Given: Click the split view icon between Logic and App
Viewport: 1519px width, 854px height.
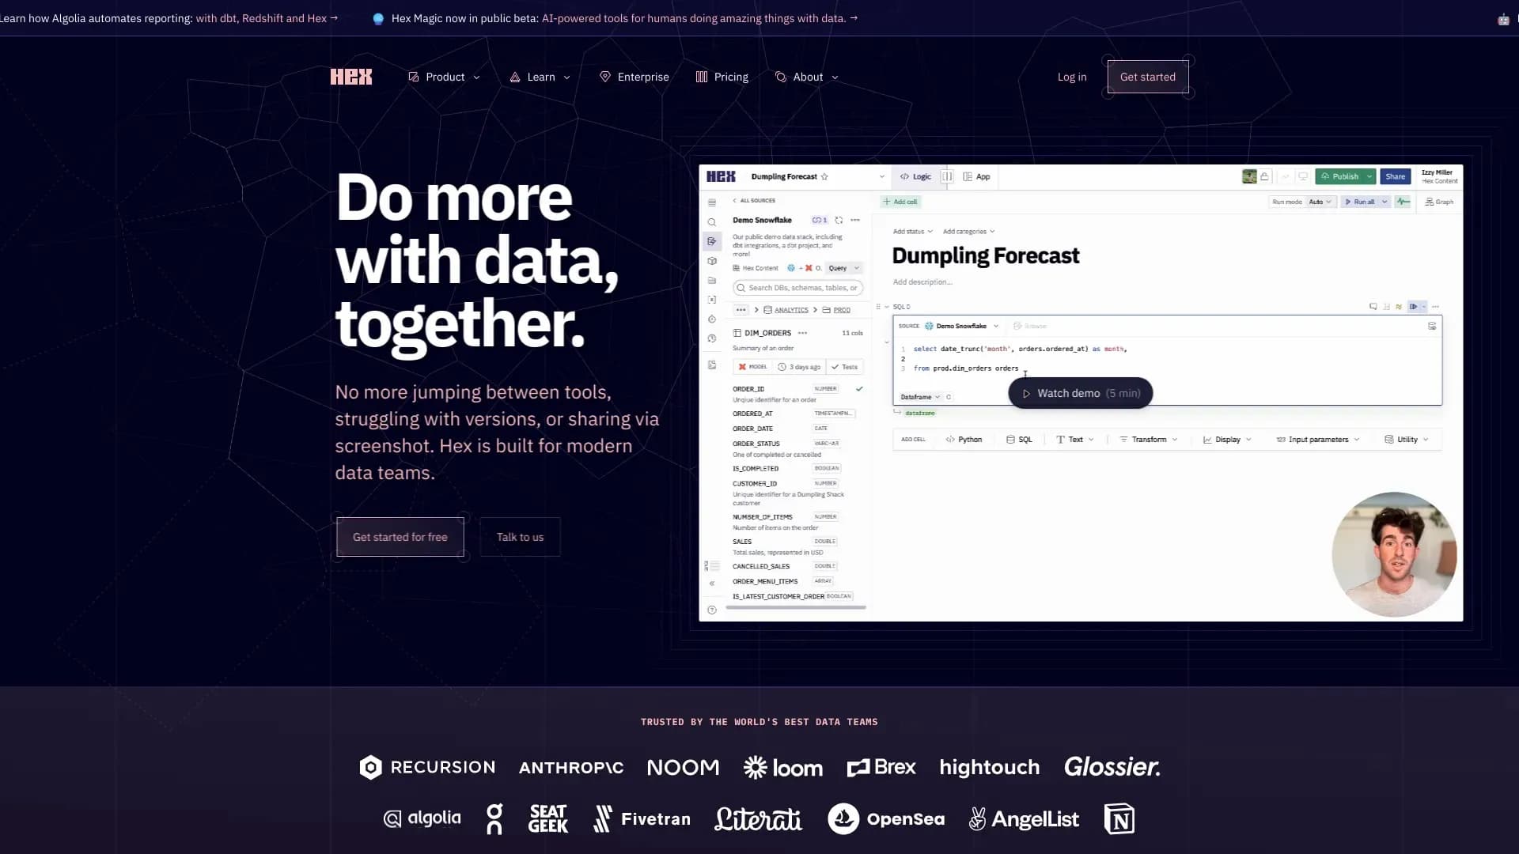Looking at the screenshot, I should (947, 176).
